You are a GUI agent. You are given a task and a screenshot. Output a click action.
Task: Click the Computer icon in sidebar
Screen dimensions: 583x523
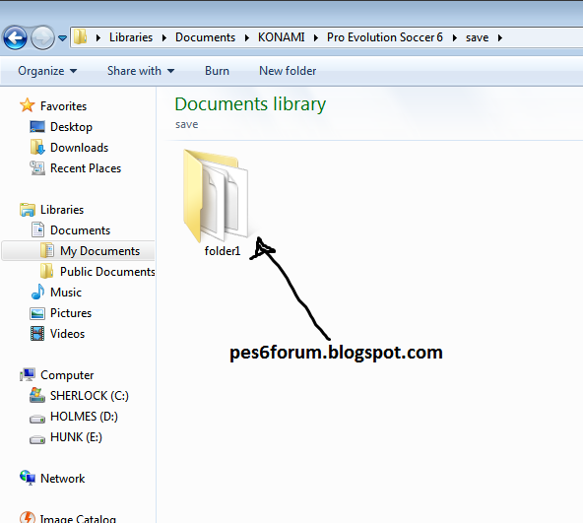(x=28, y=374)
